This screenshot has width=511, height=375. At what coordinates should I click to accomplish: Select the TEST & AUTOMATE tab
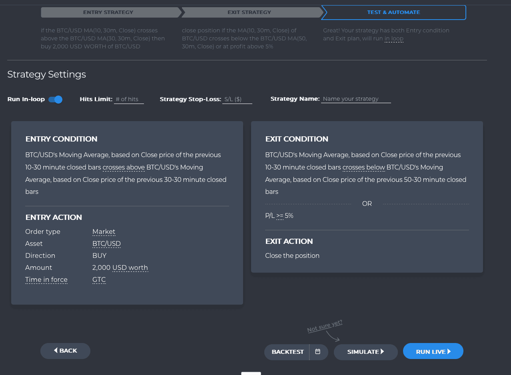[x=393, y=12]
